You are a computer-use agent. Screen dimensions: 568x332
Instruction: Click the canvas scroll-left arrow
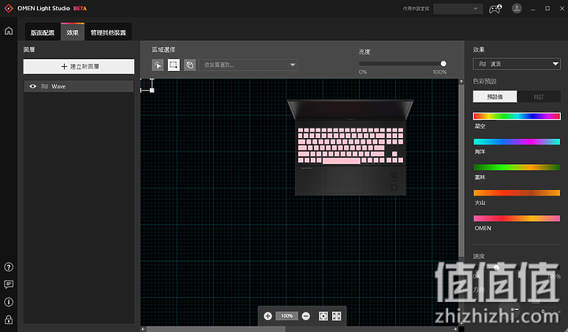[143, 329]
